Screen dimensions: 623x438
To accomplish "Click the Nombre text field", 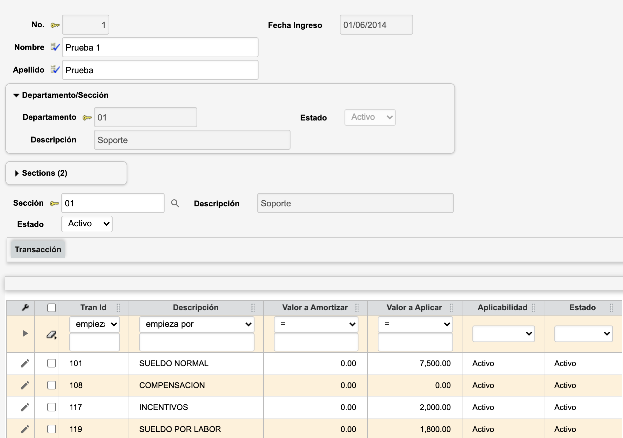I will coord(160,48).
